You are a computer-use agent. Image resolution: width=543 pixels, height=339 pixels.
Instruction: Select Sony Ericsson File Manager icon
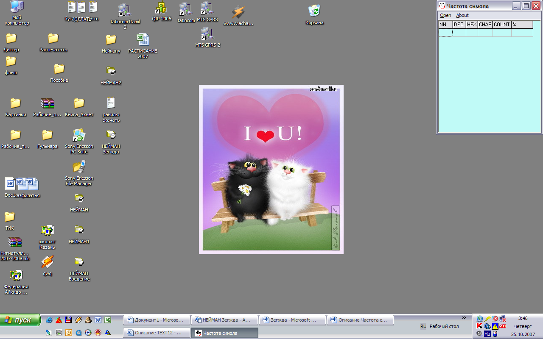tap(79, 173)
